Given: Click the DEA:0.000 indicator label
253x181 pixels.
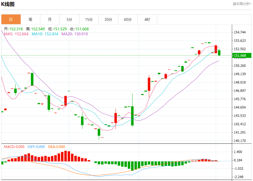Looking at the screenshot, I should [57, 147].
